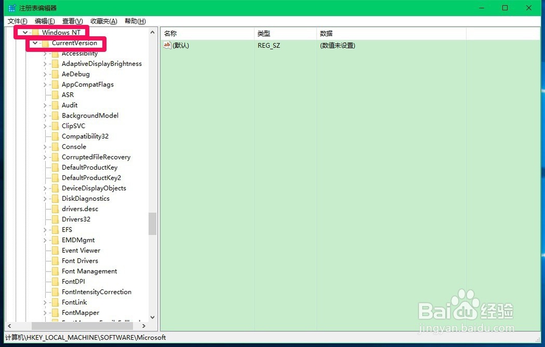Expand the AdaptiveDisplayBrightness key
The image size is (545, 347).
(45, 64)
